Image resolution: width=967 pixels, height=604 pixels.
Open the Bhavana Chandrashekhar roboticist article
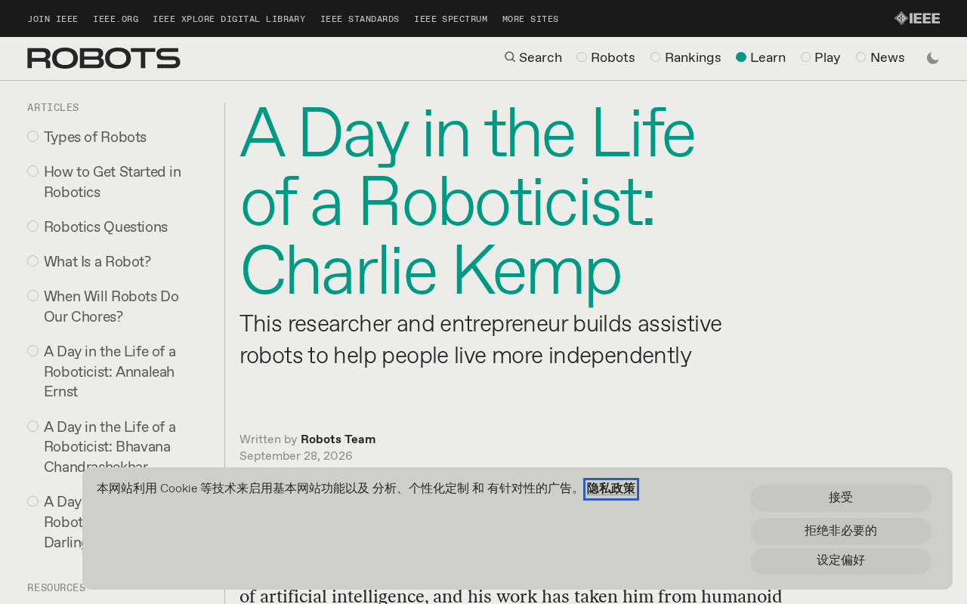(110, 446)
